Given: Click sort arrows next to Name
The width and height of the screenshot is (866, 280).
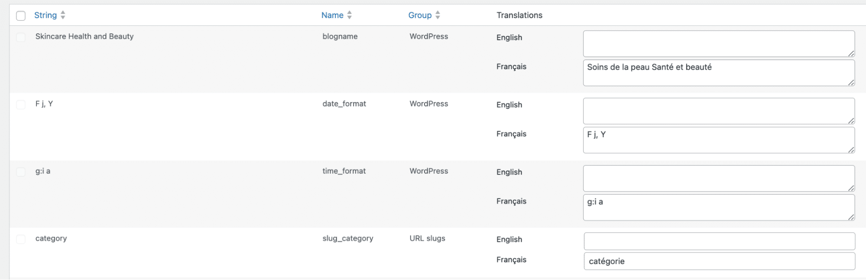Looking at the screenshot, I should 349,15.
